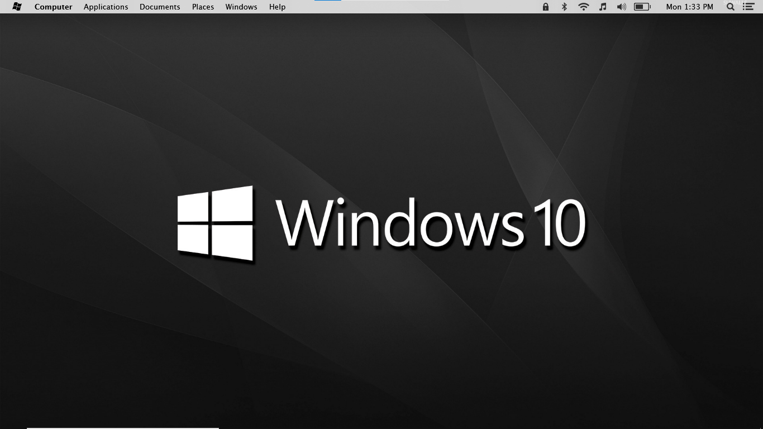This screenshot has height=429, width=763.
Task: Open the Help menu
Action: click(277, 7)
